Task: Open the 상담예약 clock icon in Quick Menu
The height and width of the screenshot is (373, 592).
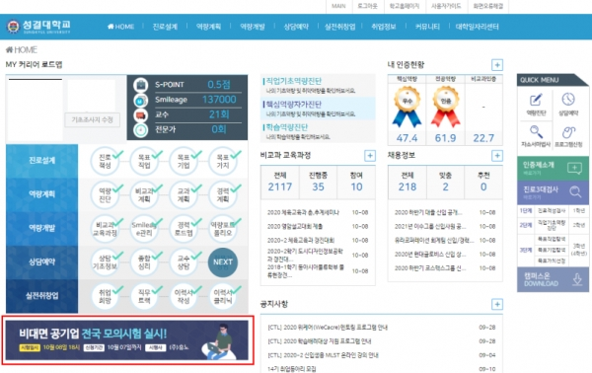Action: [x=568, y=100]
